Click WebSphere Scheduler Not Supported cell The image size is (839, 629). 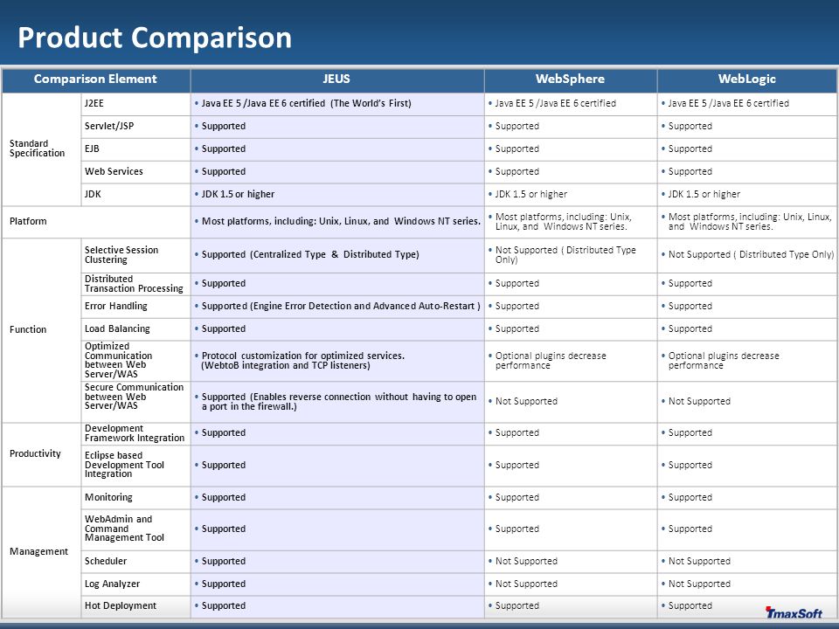point(571,562)
